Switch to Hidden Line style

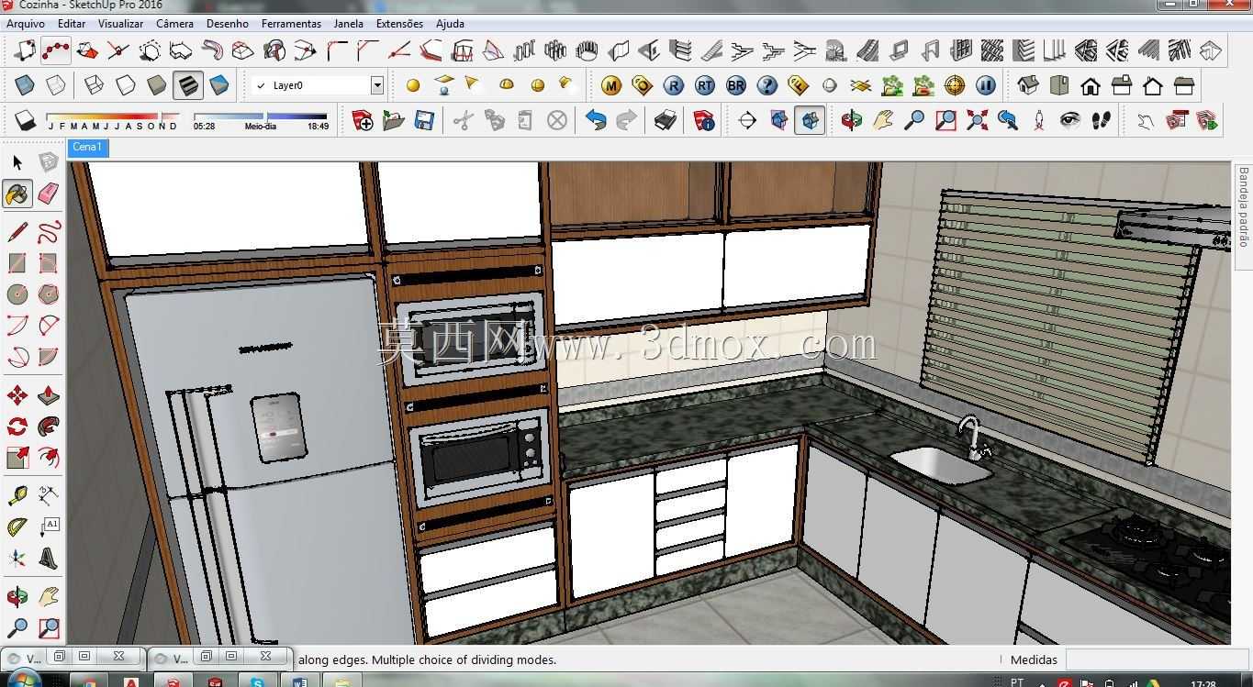coord(126,86)
